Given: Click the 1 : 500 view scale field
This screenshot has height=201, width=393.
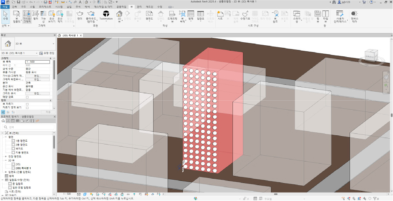Looking at the screenshot, I should (37, 62).
